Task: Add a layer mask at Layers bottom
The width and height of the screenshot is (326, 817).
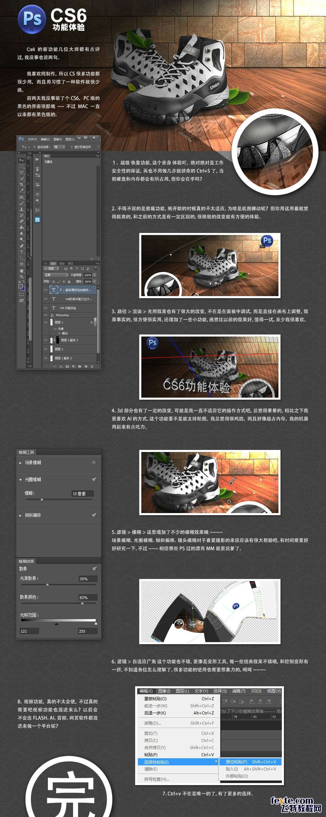Action: click(67, 366)
